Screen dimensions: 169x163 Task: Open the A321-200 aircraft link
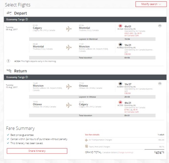point(129,33)
